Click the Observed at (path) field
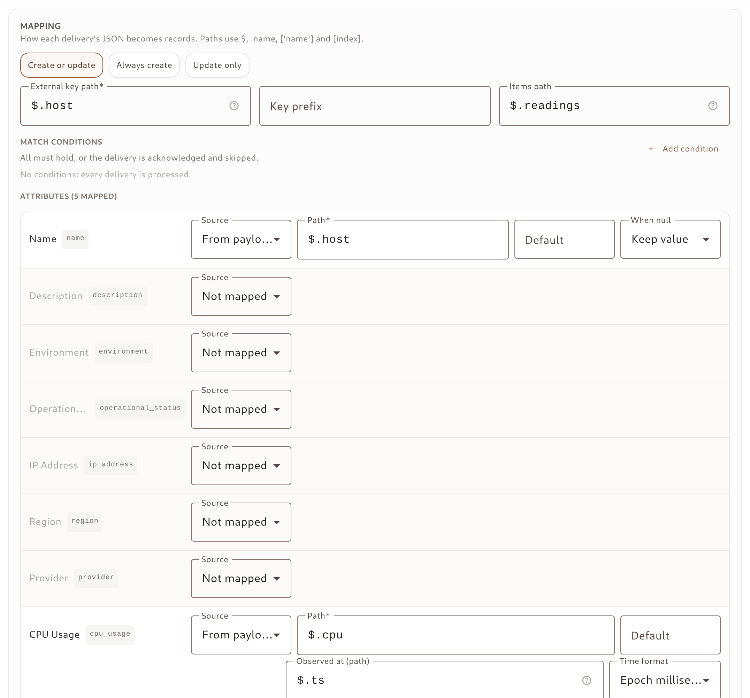Screen dimensions: 750x698 point(445,680)
